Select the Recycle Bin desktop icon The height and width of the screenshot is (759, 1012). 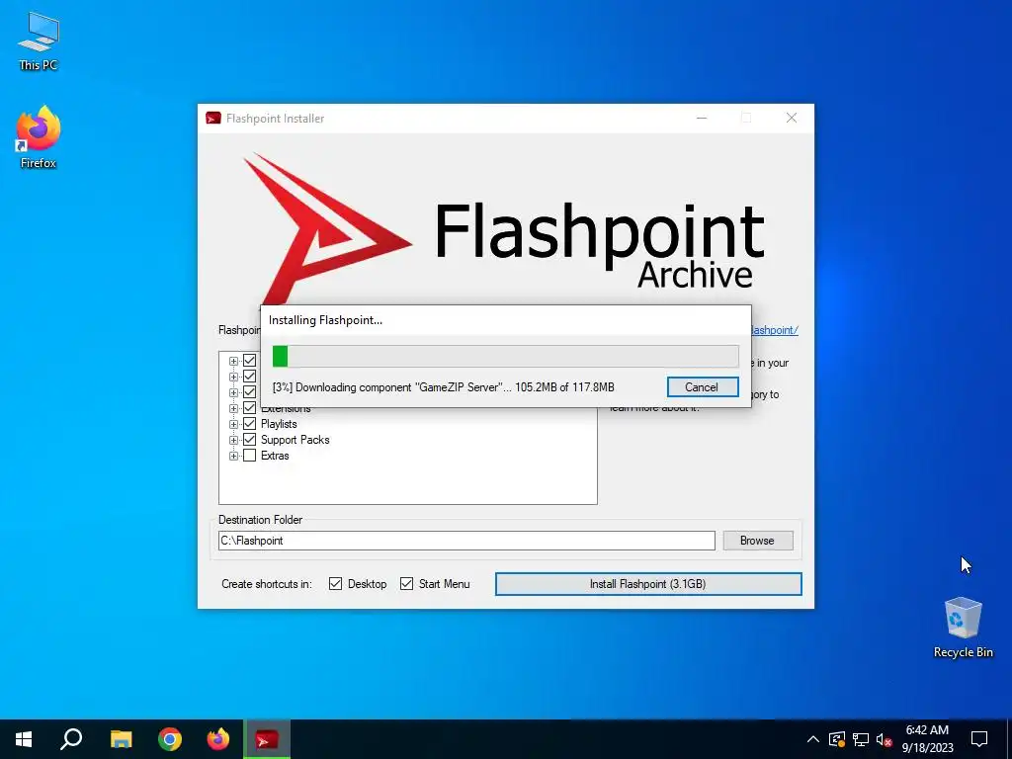tap(963, 628)
